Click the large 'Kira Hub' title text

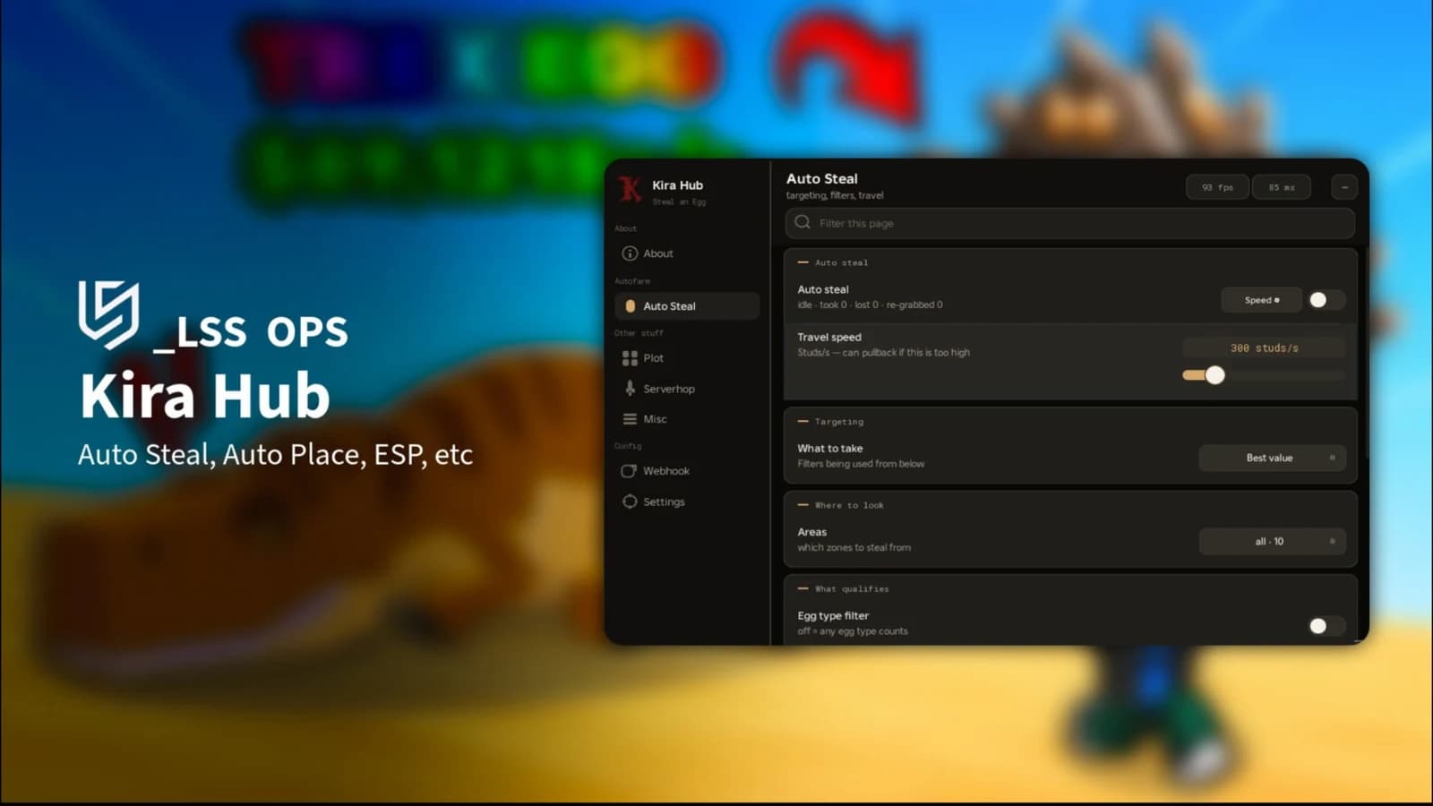(205, 396)
